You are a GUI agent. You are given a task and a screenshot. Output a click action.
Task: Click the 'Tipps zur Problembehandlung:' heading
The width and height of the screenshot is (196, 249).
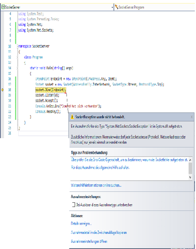[x=89, y=153]
